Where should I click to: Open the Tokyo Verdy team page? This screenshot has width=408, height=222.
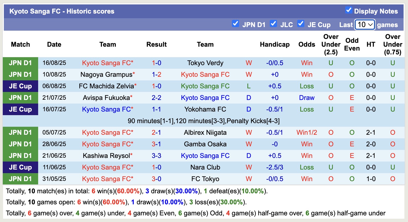(205, 63)
